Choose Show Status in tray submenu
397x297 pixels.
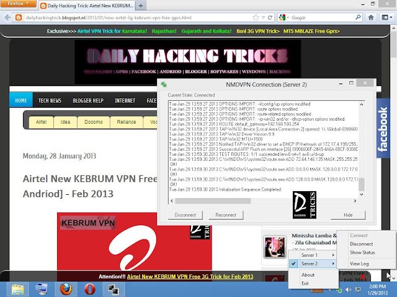pos(362,252)
